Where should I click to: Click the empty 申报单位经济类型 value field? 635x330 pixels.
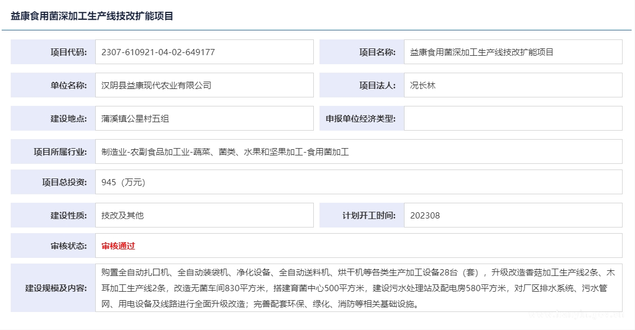pos(513,118)
